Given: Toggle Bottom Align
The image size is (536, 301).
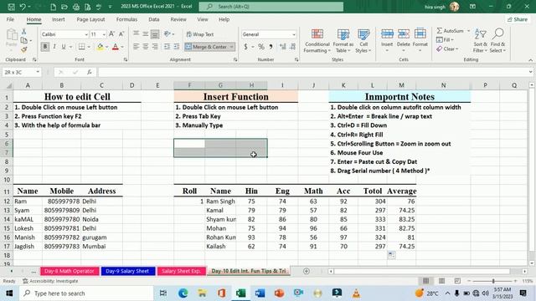Looking at the screenshot, I should [x=155, y=34].
